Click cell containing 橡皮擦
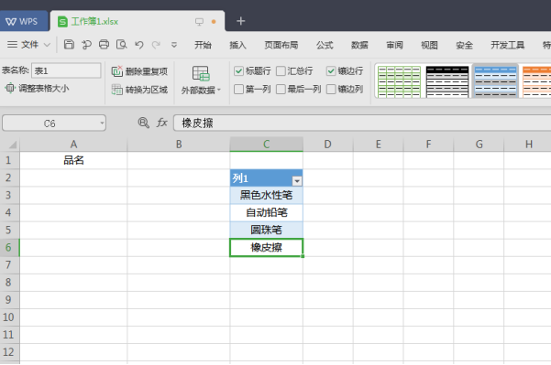 (267, 248)
